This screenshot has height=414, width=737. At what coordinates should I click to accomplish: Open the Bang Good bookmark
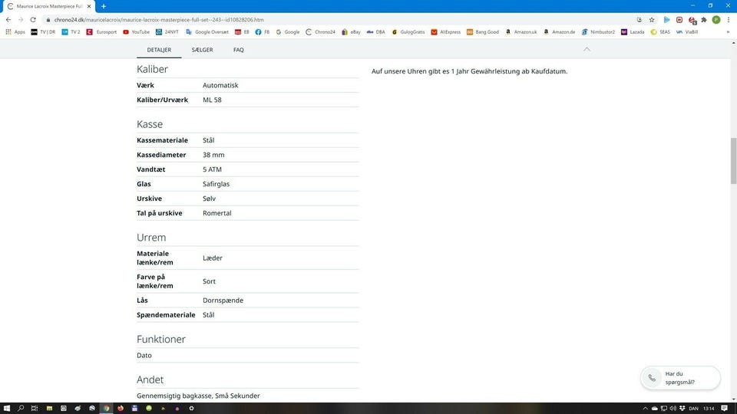coord(483,32)
